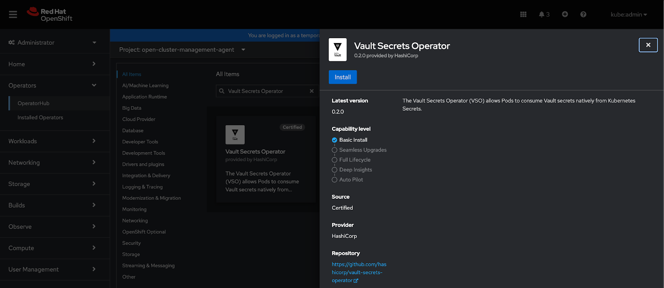664x288 pixels.
Task: Open the Project selector dropdown
Action: tap(182, 50)
